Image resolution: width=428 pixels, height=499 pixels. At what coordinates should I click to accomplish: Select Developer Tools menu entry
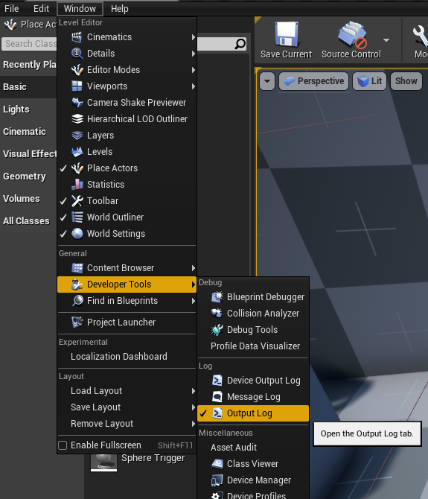127,285
